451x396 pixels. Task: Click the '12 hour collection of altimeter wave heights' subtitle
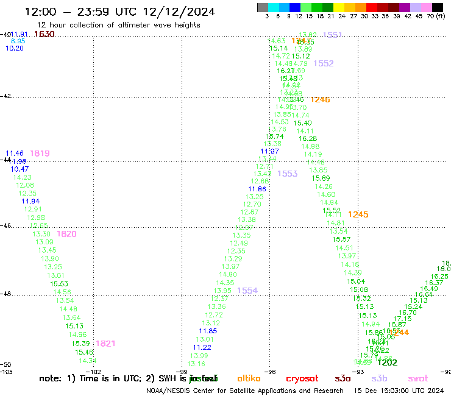[x=118, y=25]
